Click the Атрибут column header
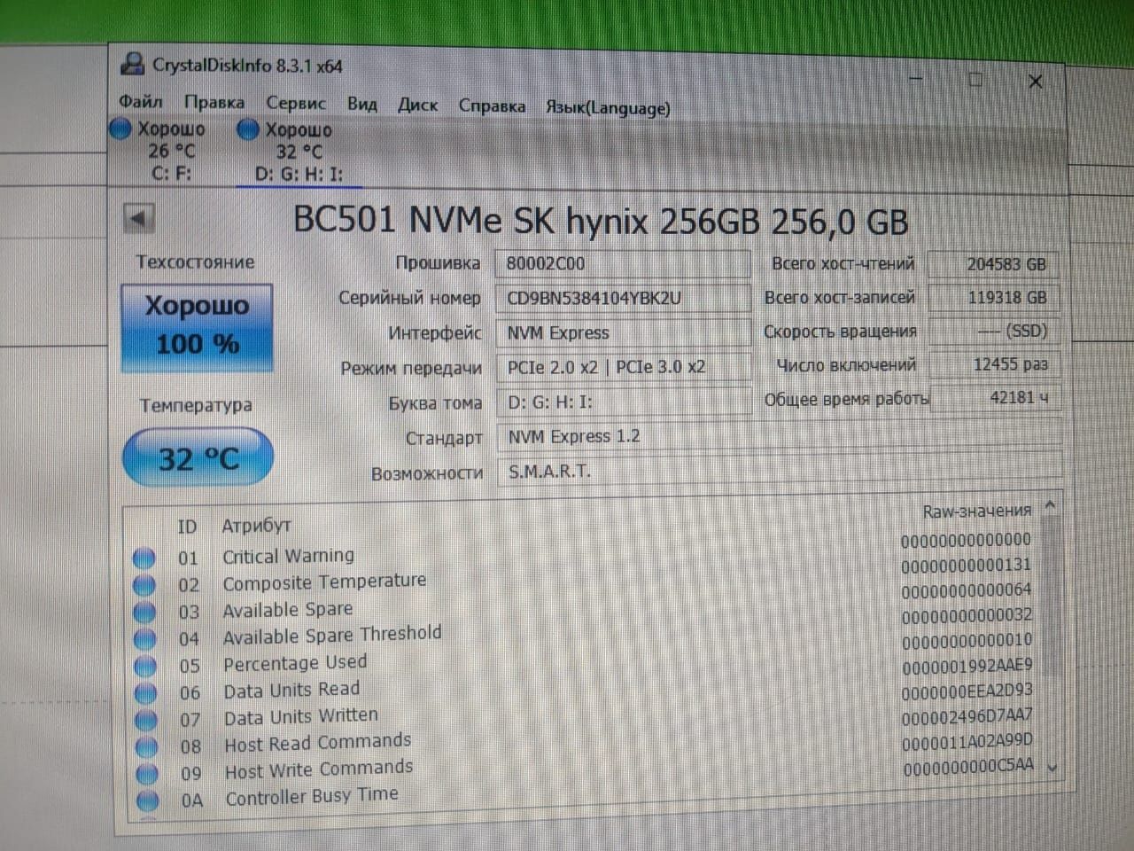This screenshot has width=1134, height=851. [256, 525]
